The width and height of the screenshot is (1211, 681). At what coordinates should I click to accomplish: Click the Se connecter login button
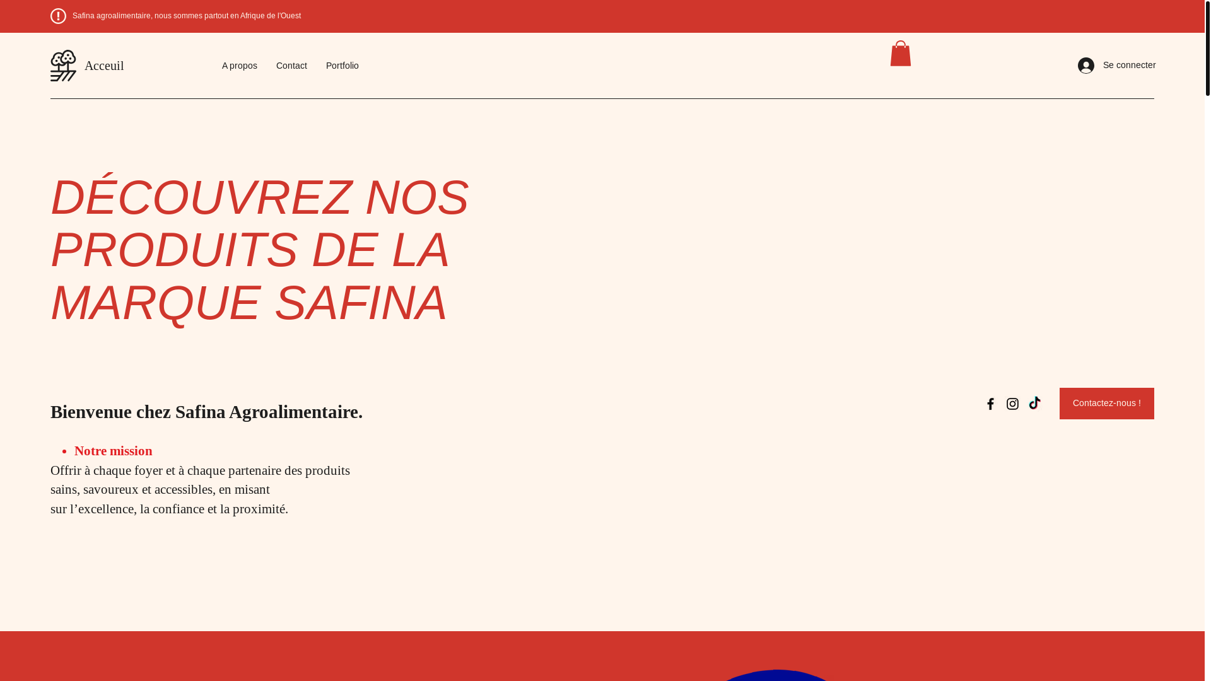click(x=1116, y=66)
